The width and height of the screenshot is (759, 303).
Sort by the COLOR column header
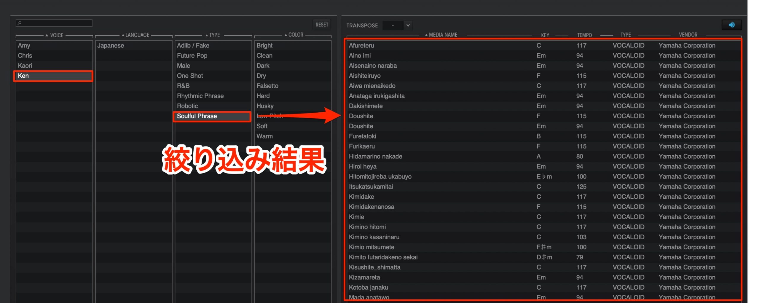pyautogui.click(x=294, y=35)
